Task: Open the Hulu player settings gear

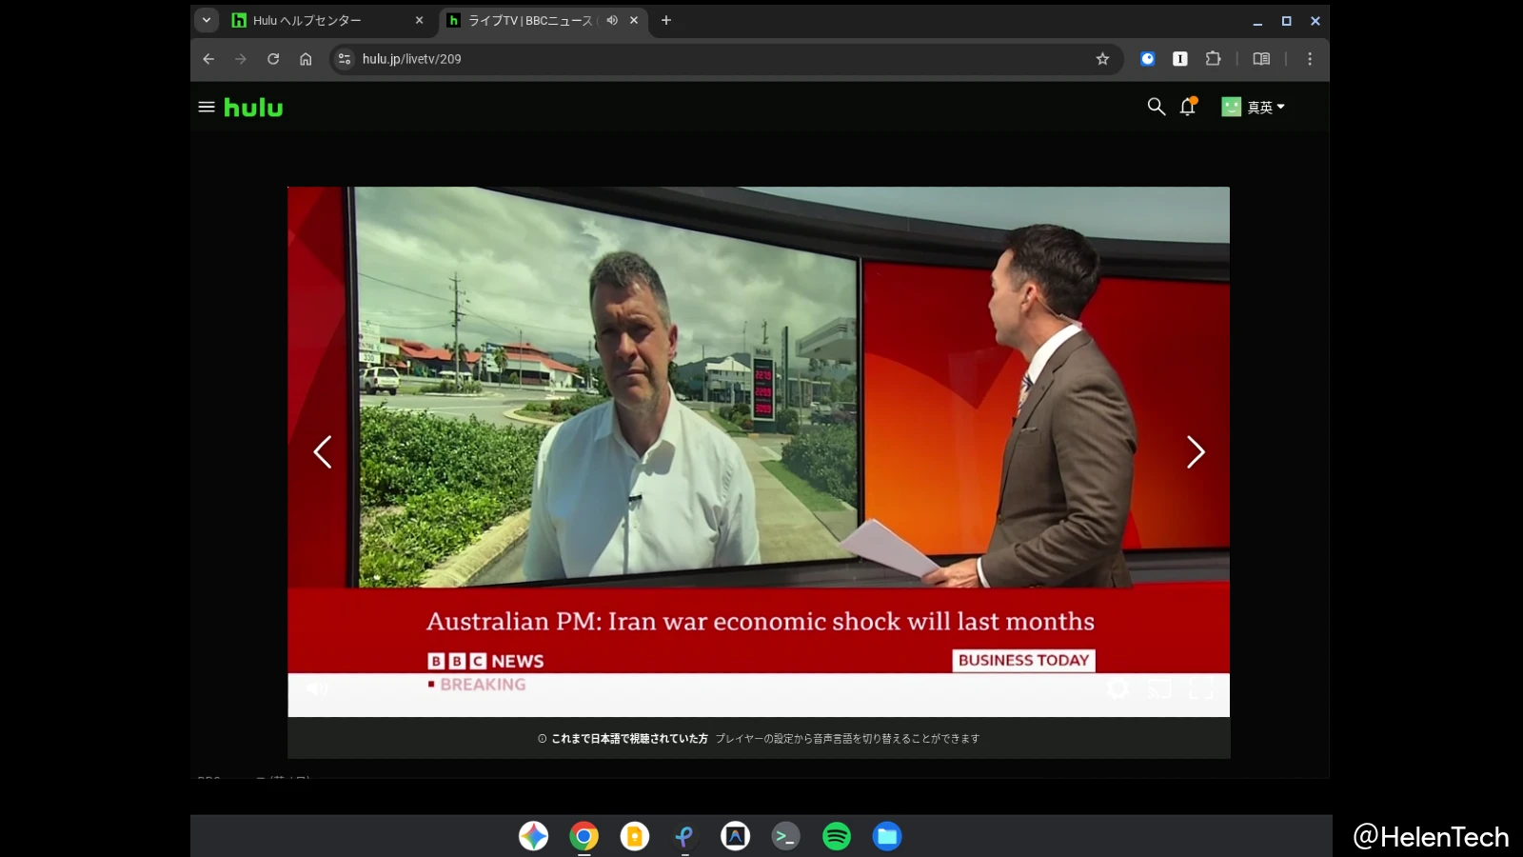Action: tap(1118, 688)
